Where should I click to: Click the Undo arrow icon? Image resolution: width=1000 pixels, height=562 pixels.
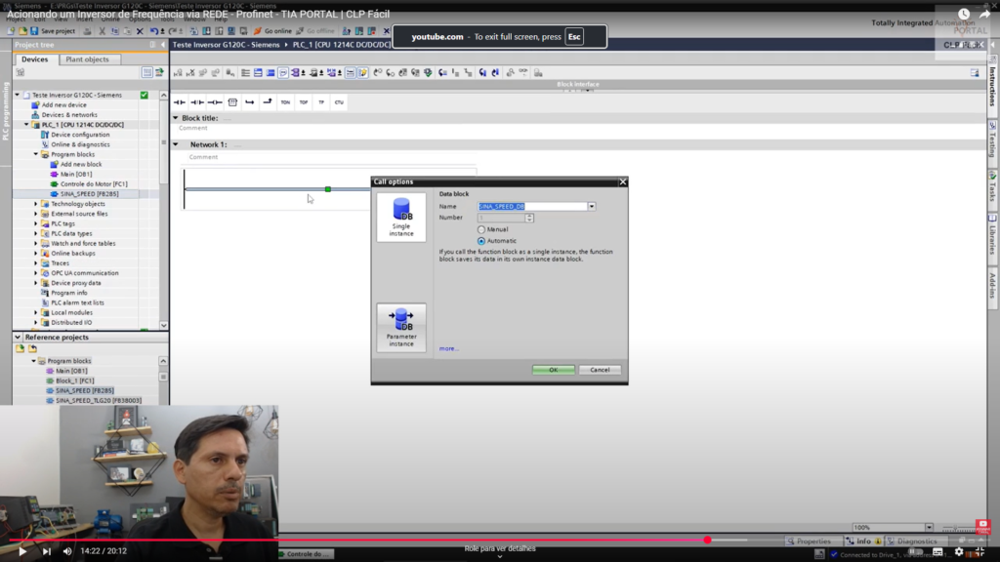coord(153,30)
